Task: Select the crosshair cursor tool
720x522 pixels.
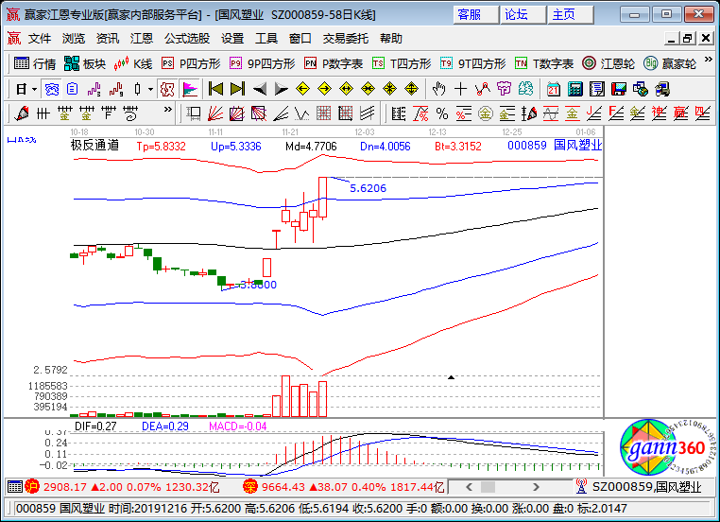Action: pos(460,89)
